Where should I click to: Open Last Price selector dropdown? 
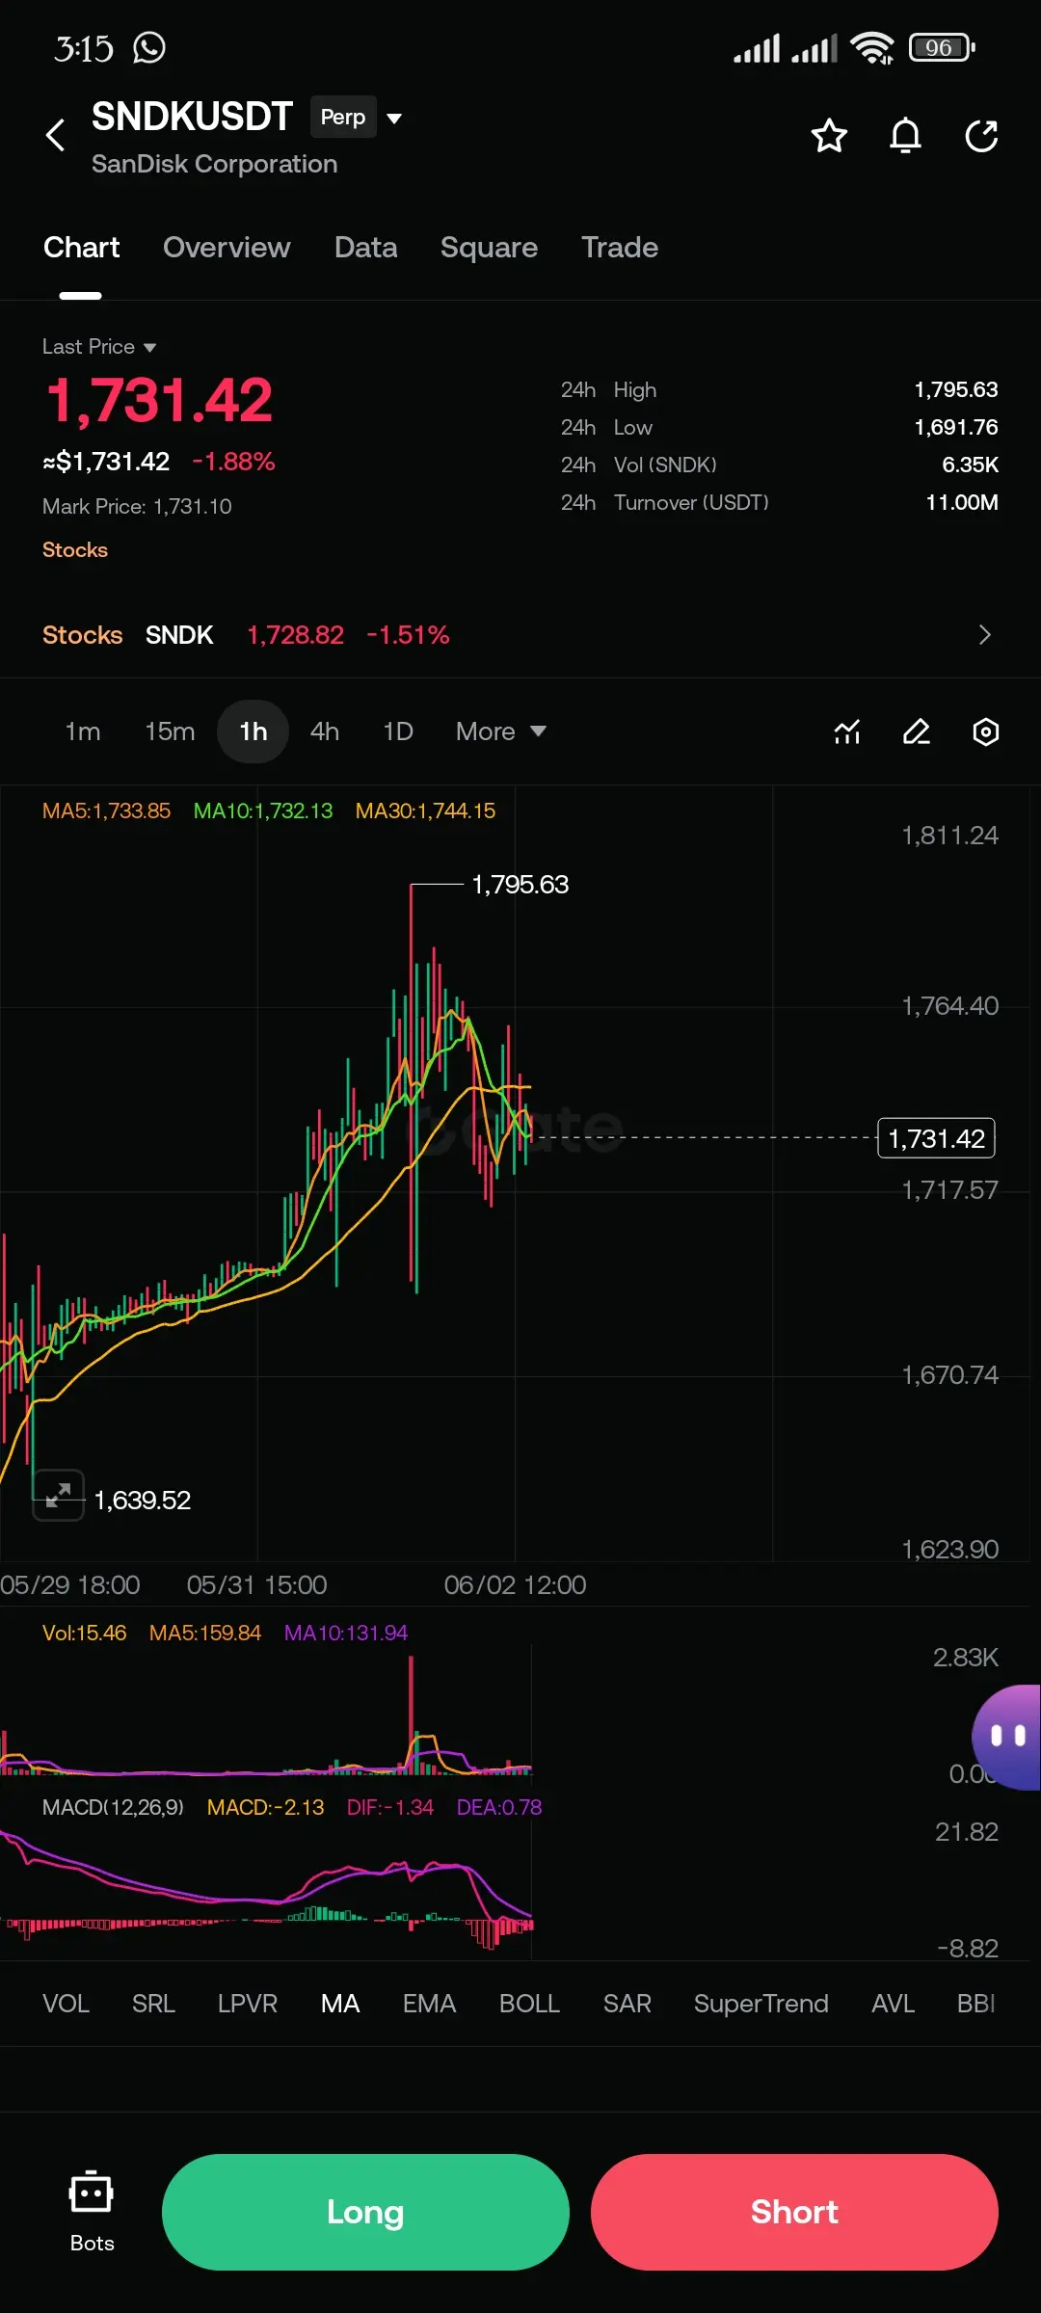tap(99, 346)
